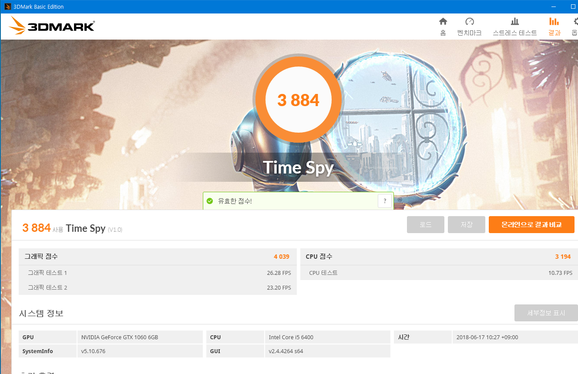Open the Benchmarks (벤치마크) tab

pos(469,27)
